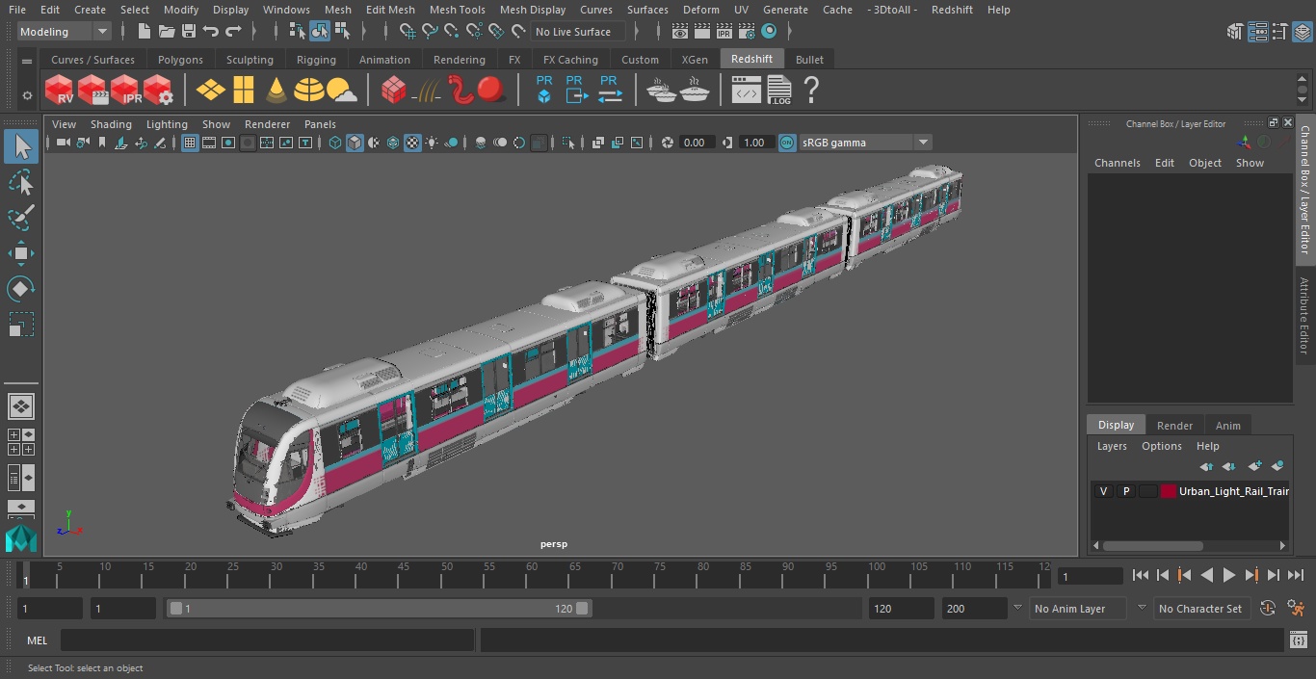The image size is (1316, 679).
Task: Click the script editor code icon on shelf
Action: [x=747, y=91]
